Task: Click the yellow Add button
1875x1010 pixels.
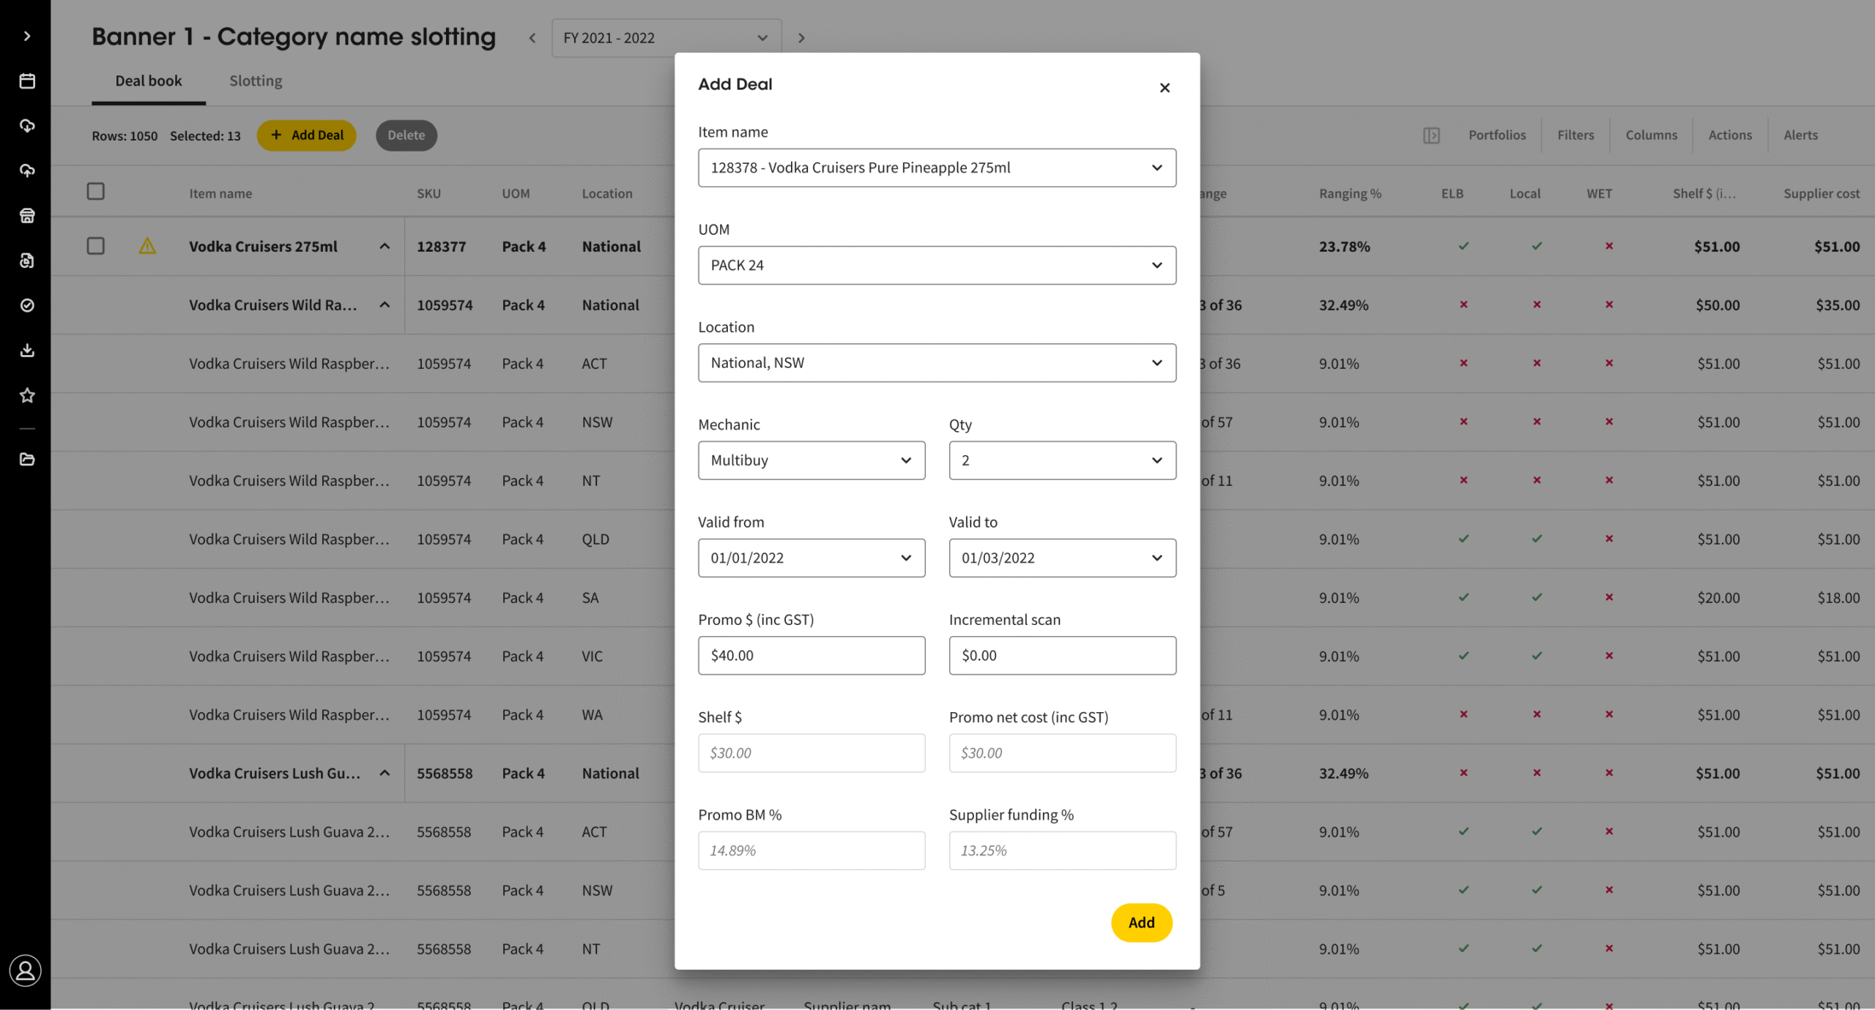Action: coord(1141,922)
